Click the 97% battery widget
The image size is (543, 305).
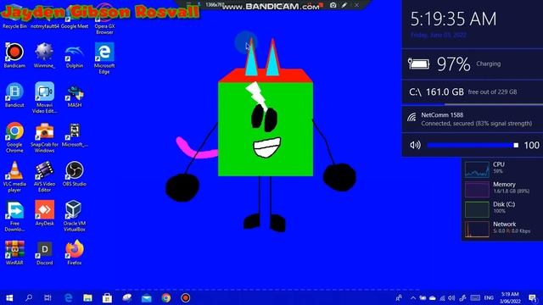pos(473,64)
